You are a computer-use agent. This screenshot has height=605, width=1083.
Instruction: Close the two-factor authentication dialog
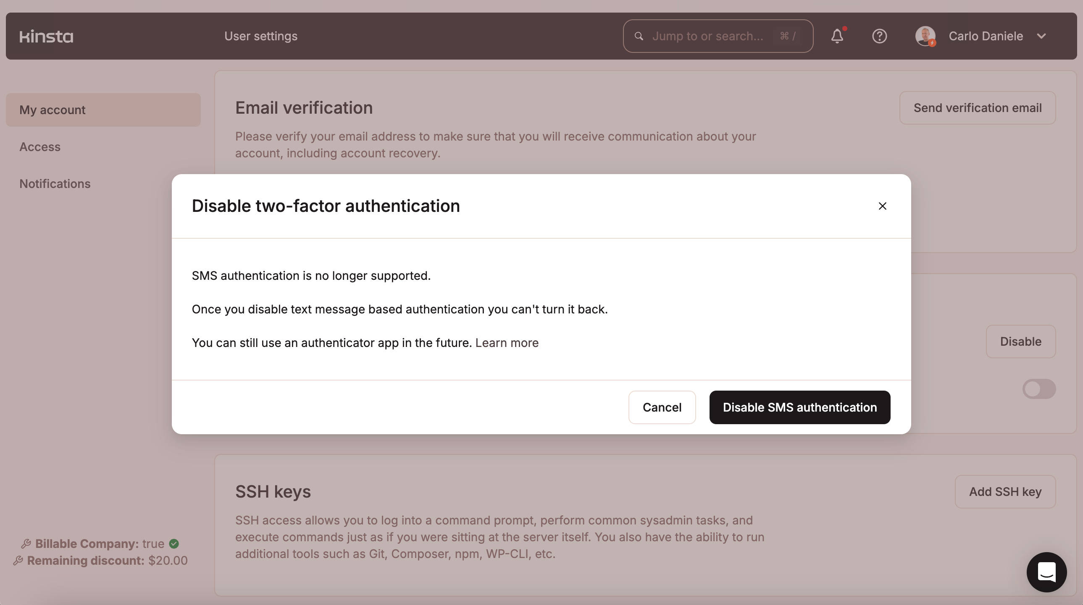pyautogui.click(x=882, y=206)
